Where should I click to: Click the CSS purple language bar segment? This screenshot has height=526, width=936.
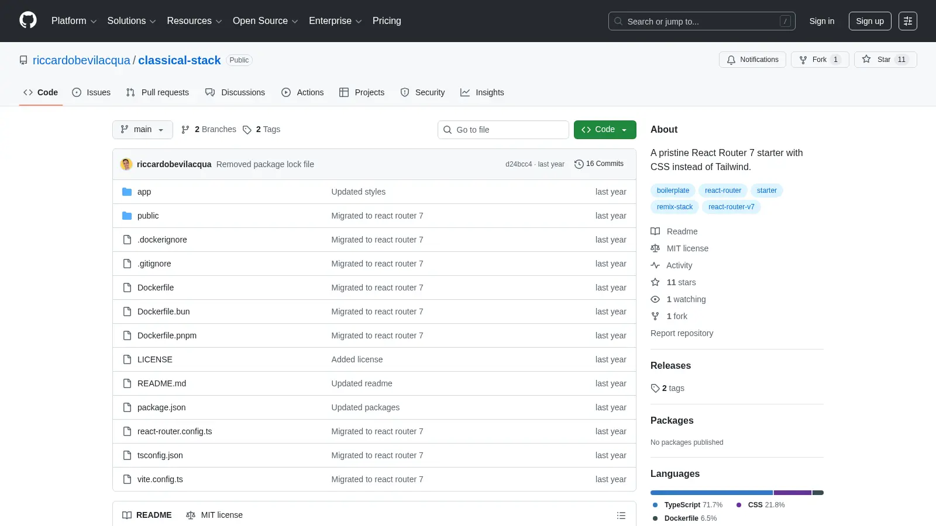(793, 493)
